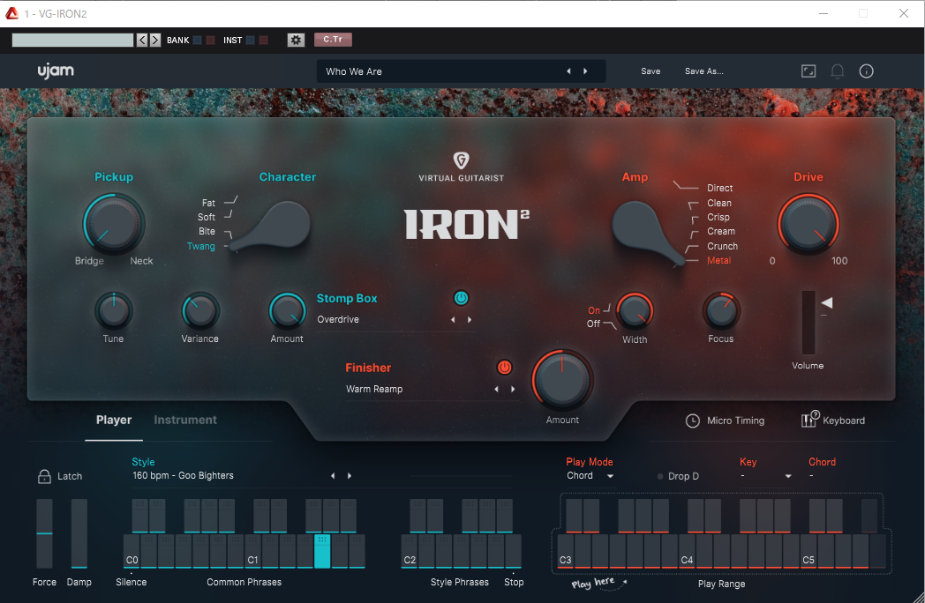The image size is (925, 603).
Task: Toggle the resize window icon
Action: point(808,71)
